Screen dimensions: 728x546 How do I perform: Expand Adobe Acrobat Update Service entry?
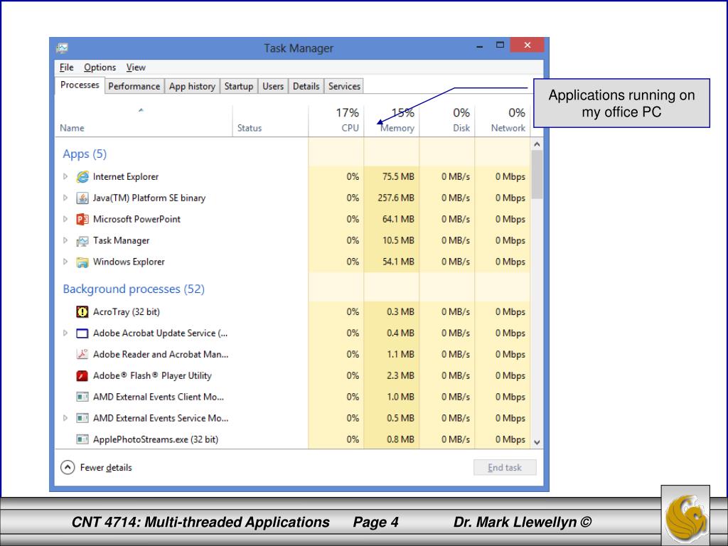tap(65, 333)
